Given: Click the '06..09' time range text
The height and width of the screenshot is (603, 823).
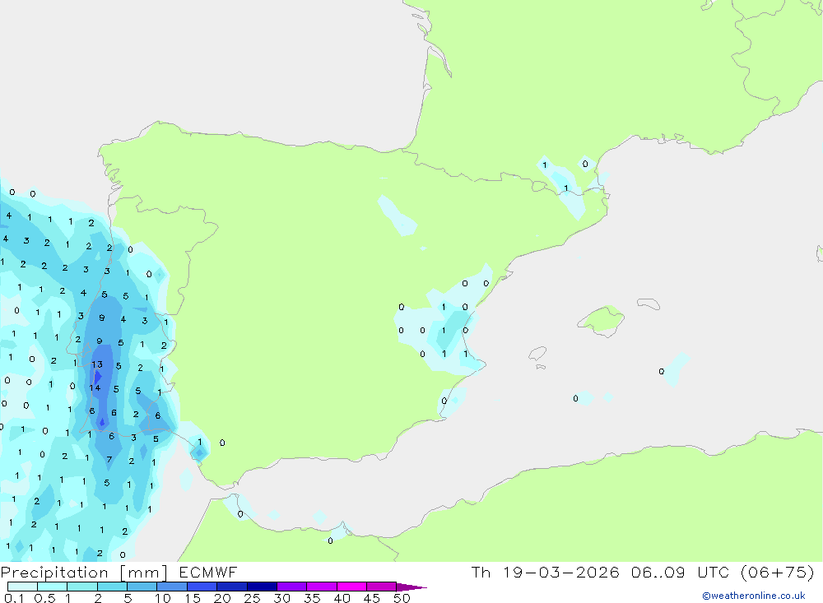Looking at the screenshot, I should [x=658, y=572].
